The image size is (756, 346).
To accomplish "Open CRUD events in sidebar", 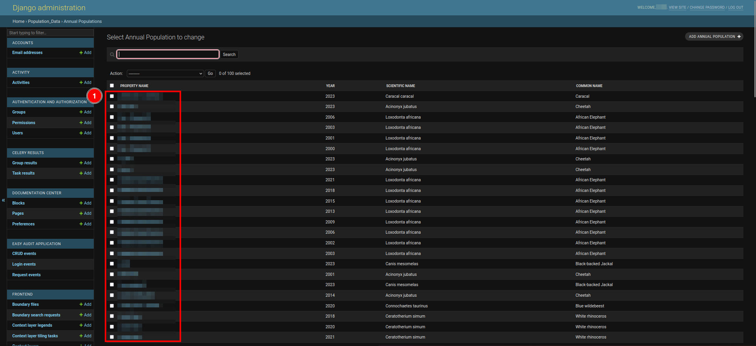I will pos(24,254).
